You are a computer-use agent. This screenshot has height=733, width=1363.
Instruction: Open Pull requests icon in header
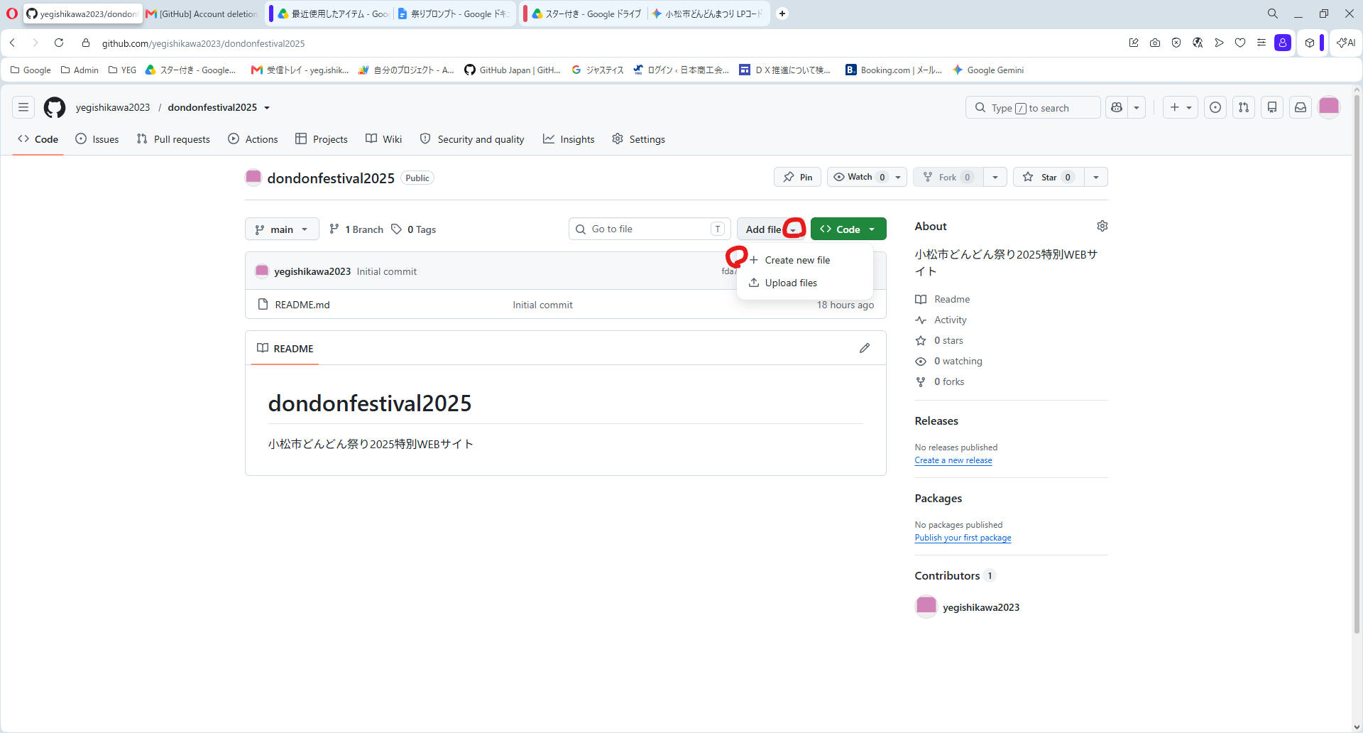(x=1244, y=107)
